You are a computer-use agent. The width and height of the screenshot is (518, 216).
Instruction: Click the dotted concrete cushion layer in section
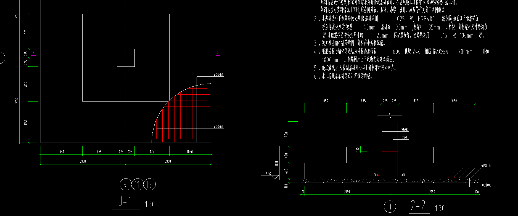point(390,181)
